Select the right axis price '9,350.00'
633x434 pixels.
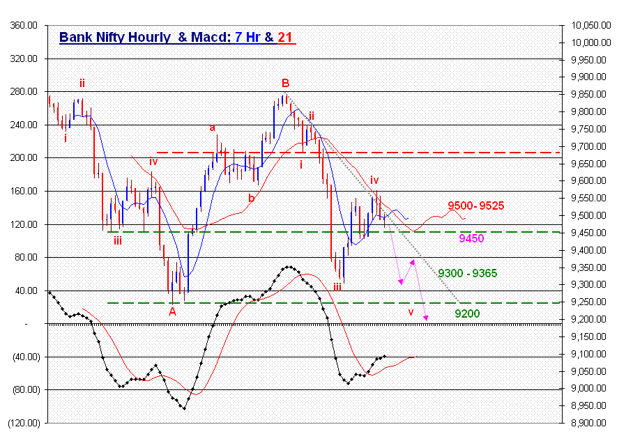588,268
